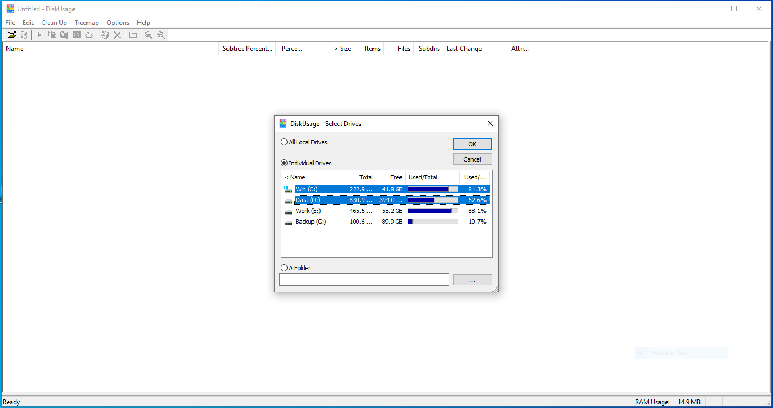Viewport: 773px width, 408px height.
Task: Click the folder path input field
Action: [x=364, y=279]
